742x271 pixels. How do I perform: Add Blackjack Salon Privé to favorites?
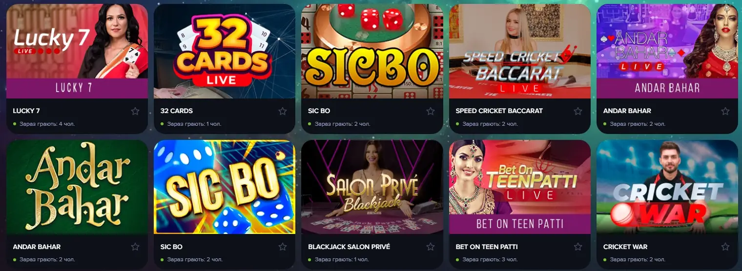(x=431, y=247)
